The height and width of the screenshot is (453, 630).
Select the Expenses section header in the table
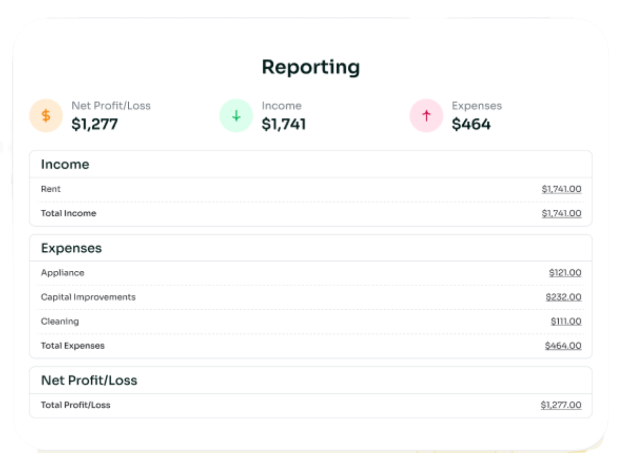tap(71, 248)
